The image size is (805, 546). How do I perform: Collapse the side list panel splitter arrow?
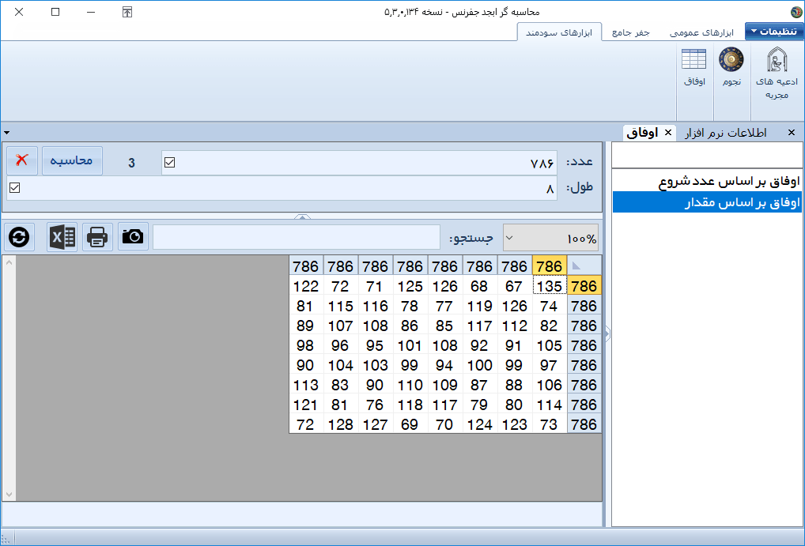[x=607, y=334]
